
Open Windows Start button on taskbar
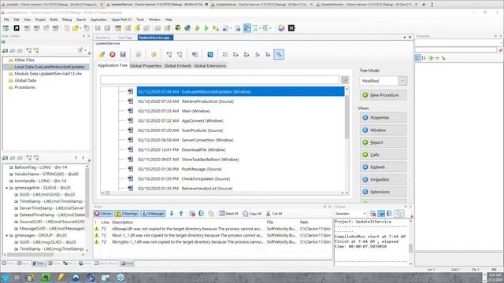(6, 277)
